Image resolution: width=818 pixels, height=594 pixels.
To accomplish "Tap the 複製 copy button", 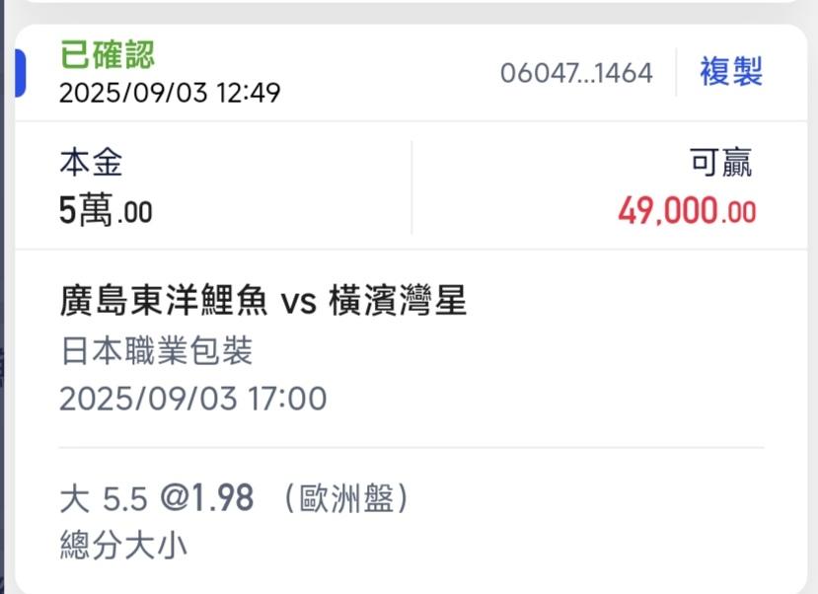I will point(730,71).
